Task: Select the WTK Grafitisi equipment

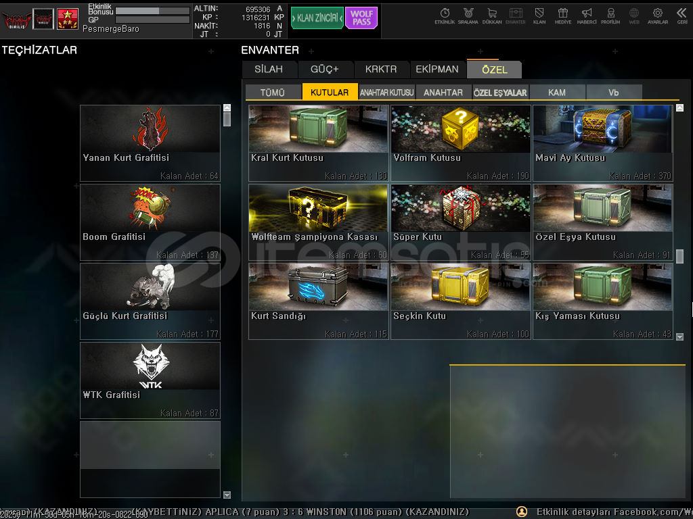Action: click(150, 380)
